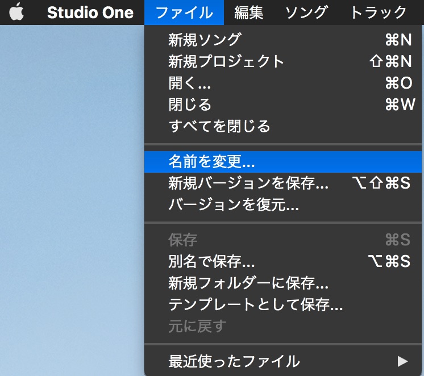This screenshot has height=376, width=424.
Task: Select 別名で保存... option
Action: tap(211, 262)
